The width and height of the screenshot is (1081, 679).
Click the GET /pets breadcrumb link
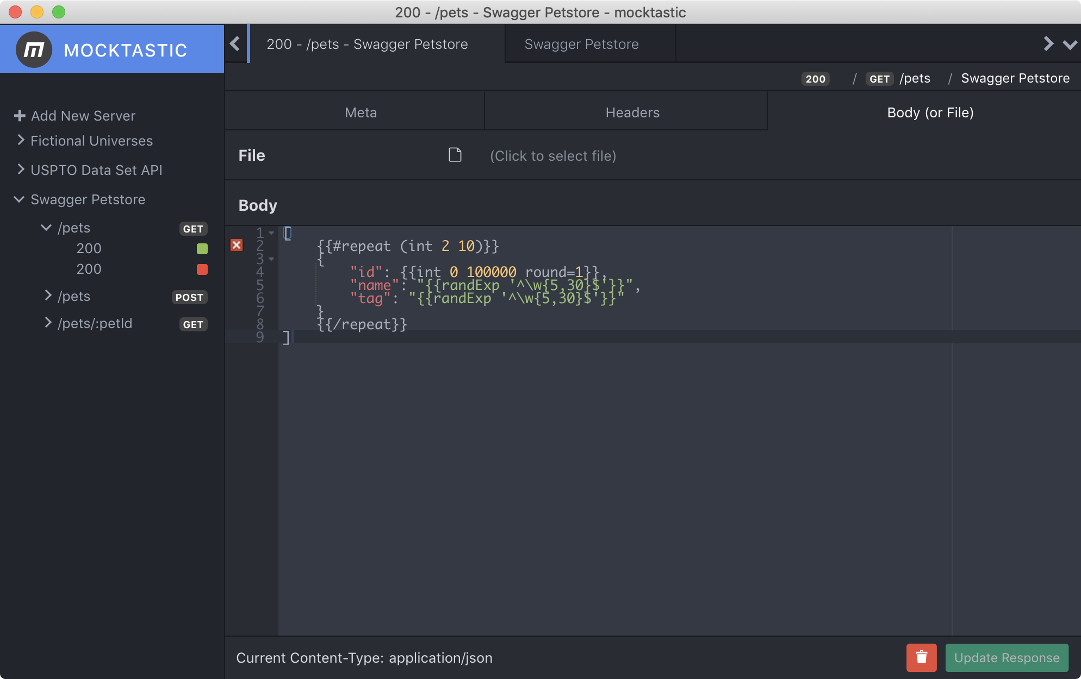pyautogui.click(x=898, y=79)
